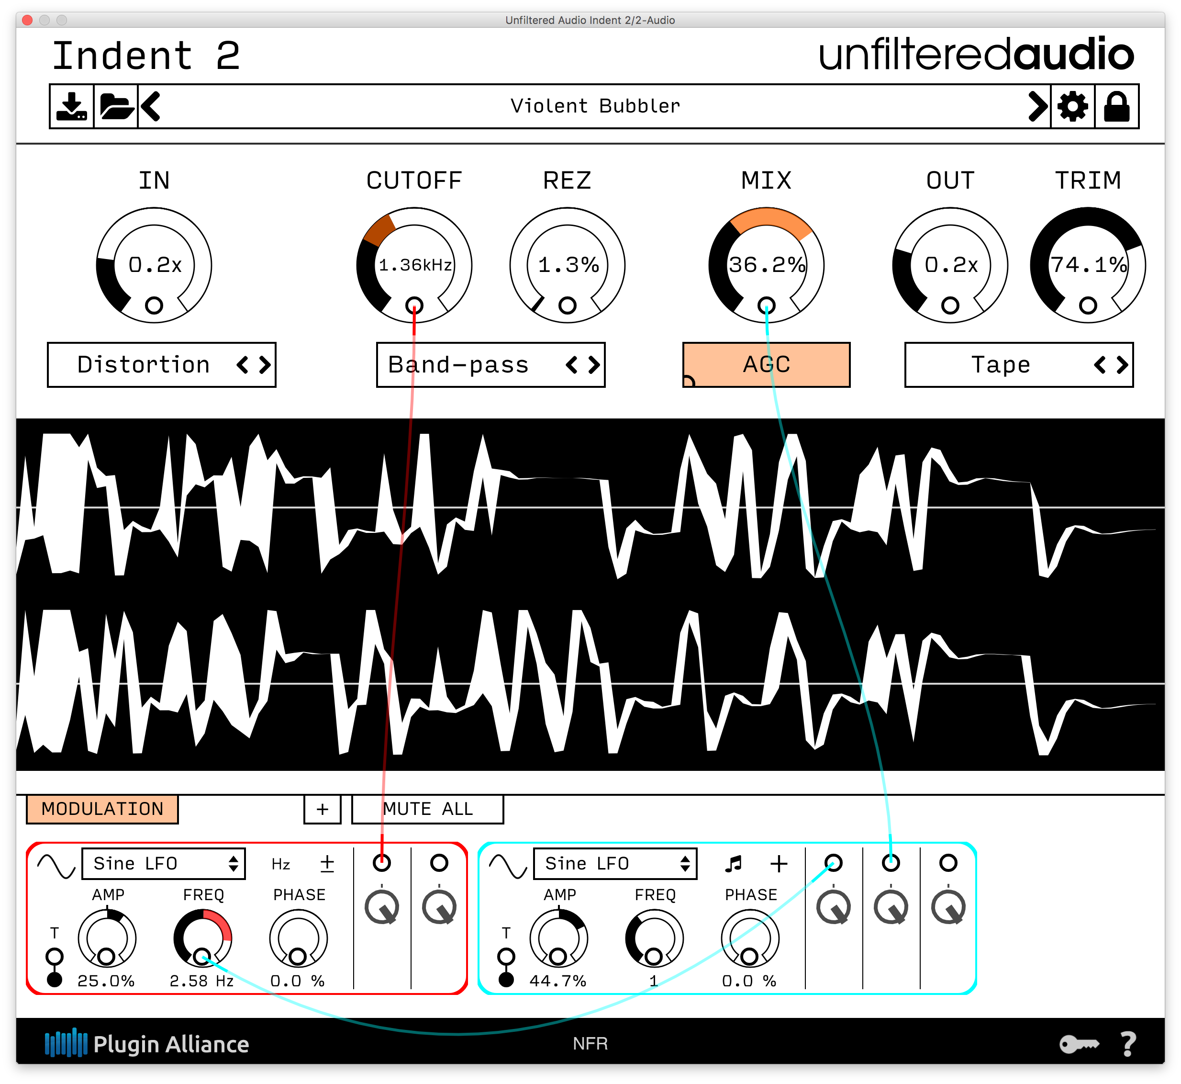Select previous clipping type left of Distortion
Viewport: 1181px width, 1084px height.
pos(243,365)
